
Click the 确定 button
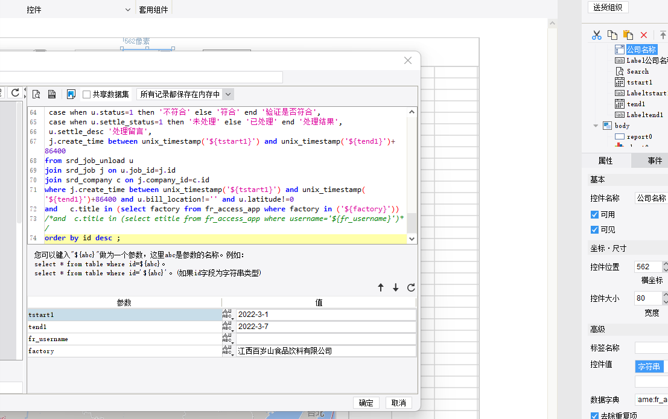click(x=366, y=403)
